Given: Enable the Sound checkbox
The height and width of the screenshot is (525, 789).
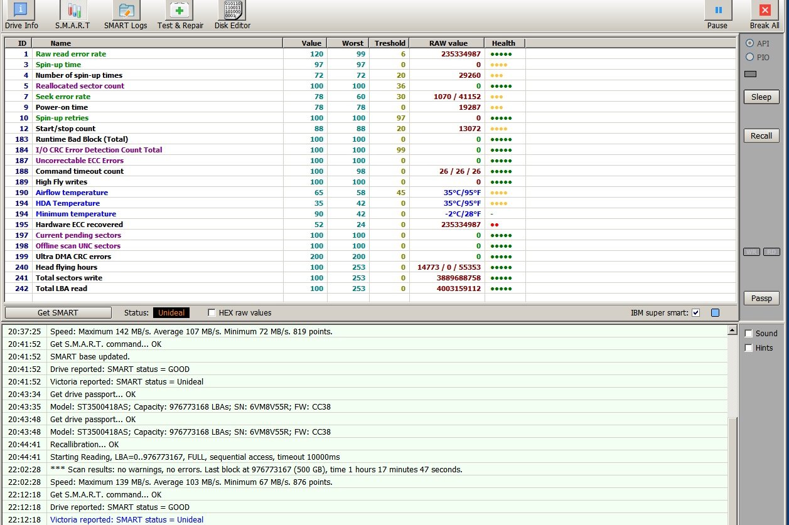Looking at the screenshot, I should [748, 334].
